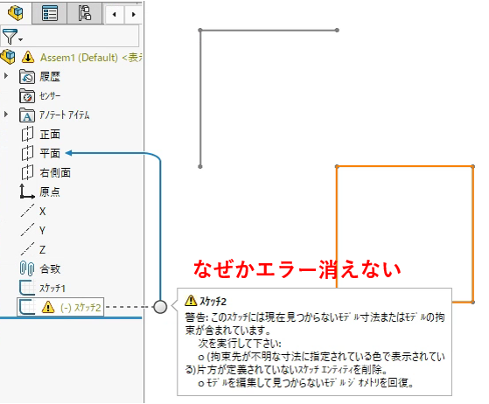Click the スケッチ2 tooltip title
This screenshot has width=489, height=404.
[213, 301]
